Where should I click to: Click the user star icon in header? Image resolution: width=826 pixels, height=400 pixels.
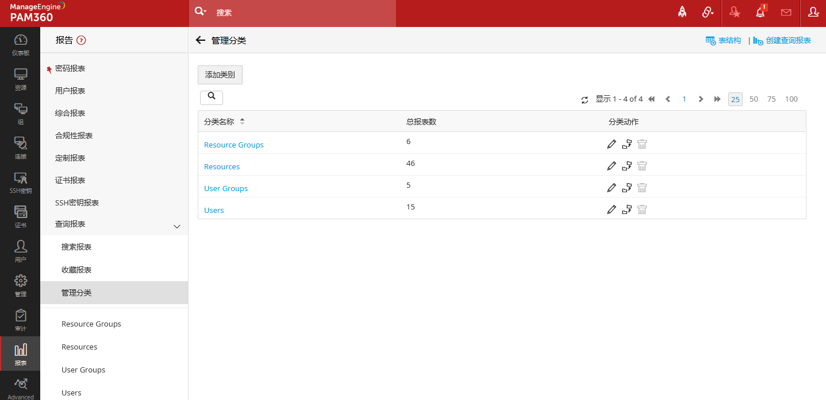coord(735,12)
